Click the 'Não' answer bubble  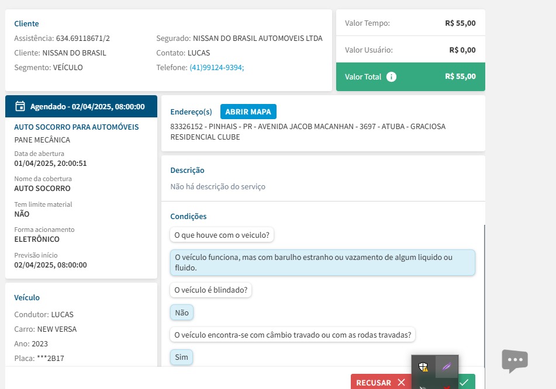182,312
